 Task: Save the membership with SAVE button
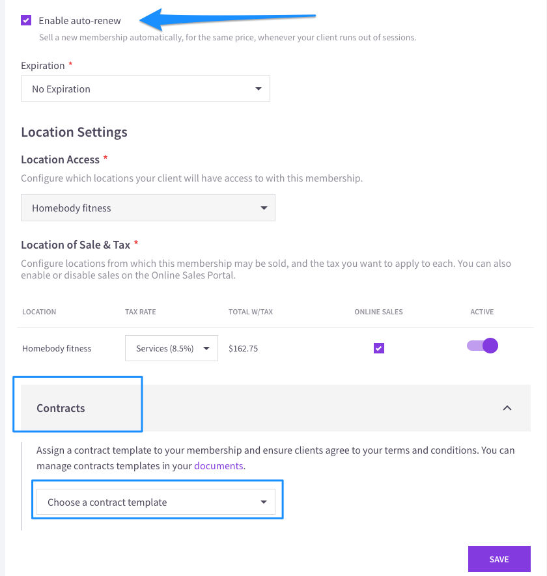pyautogui.click(x=499, y=559)
